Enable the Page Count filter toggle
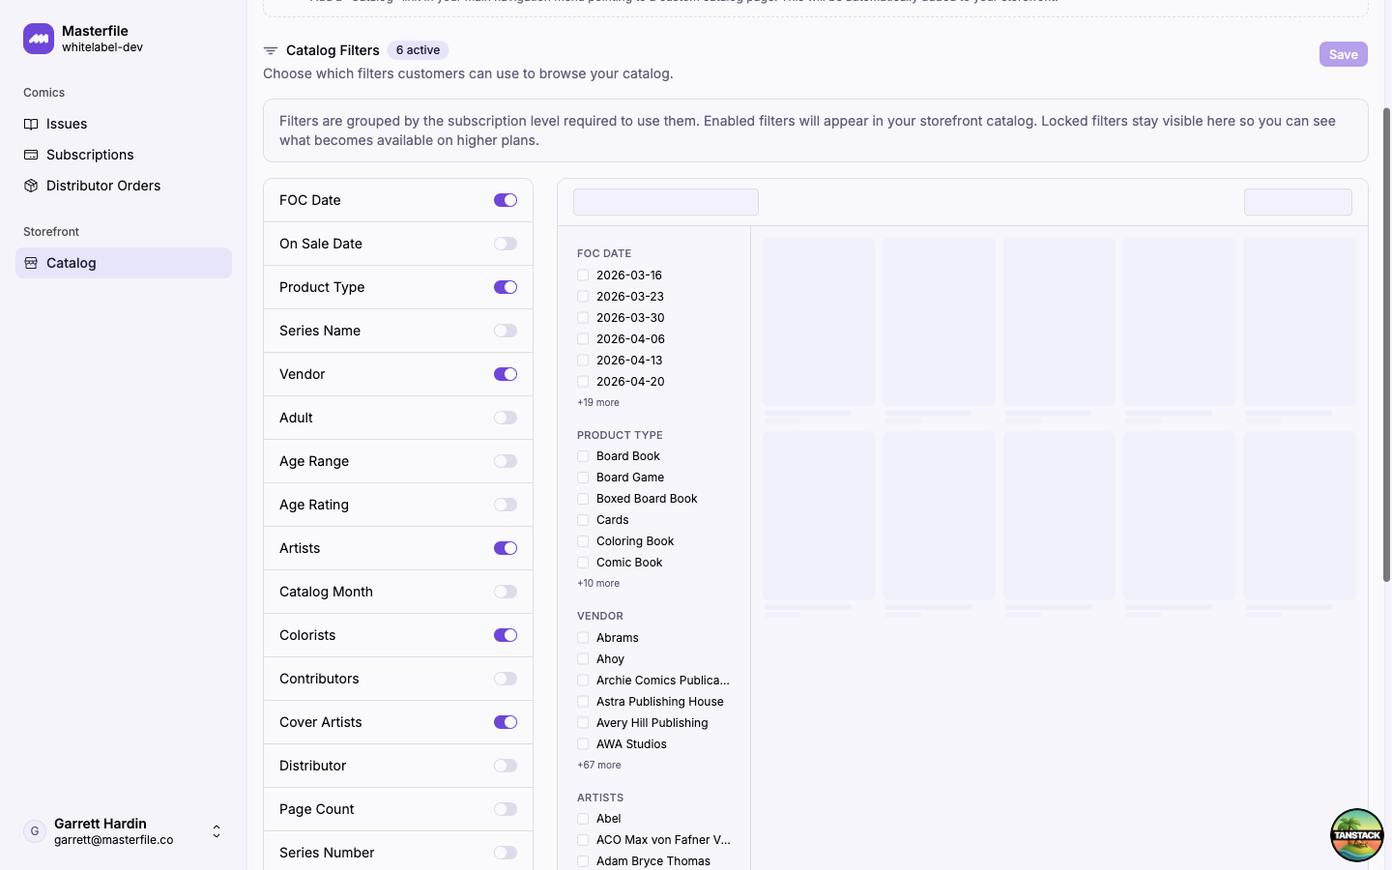This screenshot has height=870, width=1392. click(x=506, y=809)
